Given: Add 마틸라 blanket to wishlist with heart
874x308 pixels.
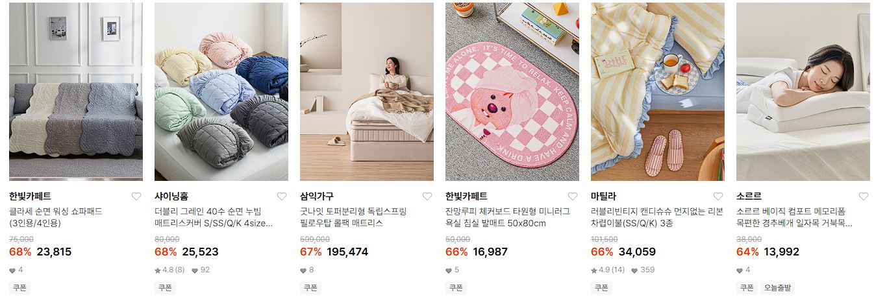Looking at the screenshot, I should pos(718,196).
